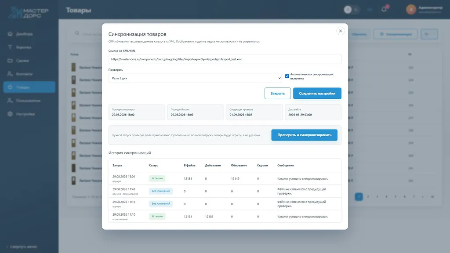Click the 'Сбросить' link behind dialog
The height and width of the screenshot is (253, 450).
pyautogui.click(x=359, y=34)
